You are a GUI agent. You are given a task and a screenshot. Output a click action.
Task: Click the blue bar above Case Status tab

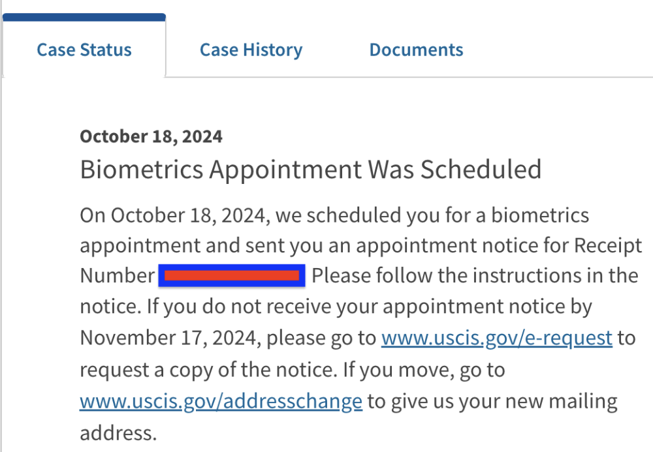pos(84,18)
